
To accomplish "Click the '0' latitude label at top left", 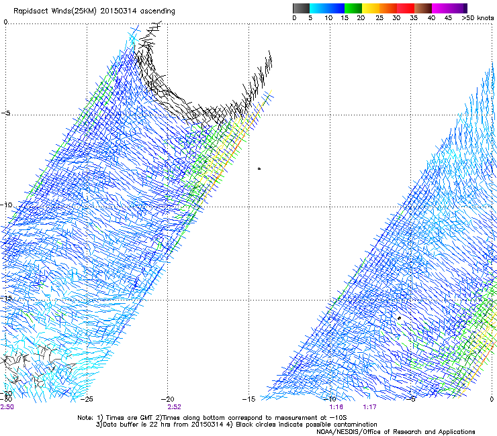I will click(x=5, y=22).
